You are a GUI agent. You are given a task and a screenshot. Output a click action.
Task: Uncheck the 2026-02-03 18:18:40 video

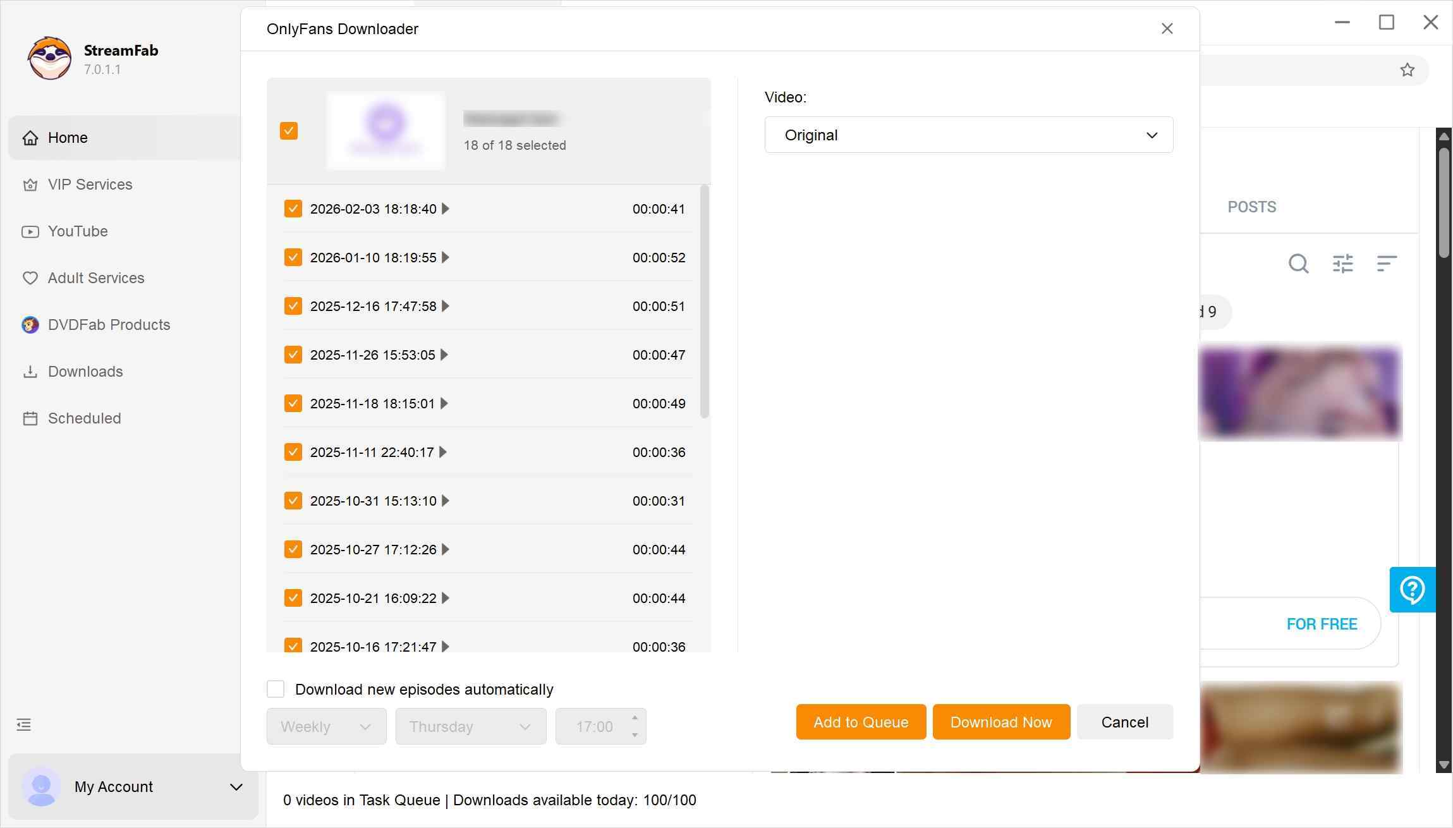293,208
